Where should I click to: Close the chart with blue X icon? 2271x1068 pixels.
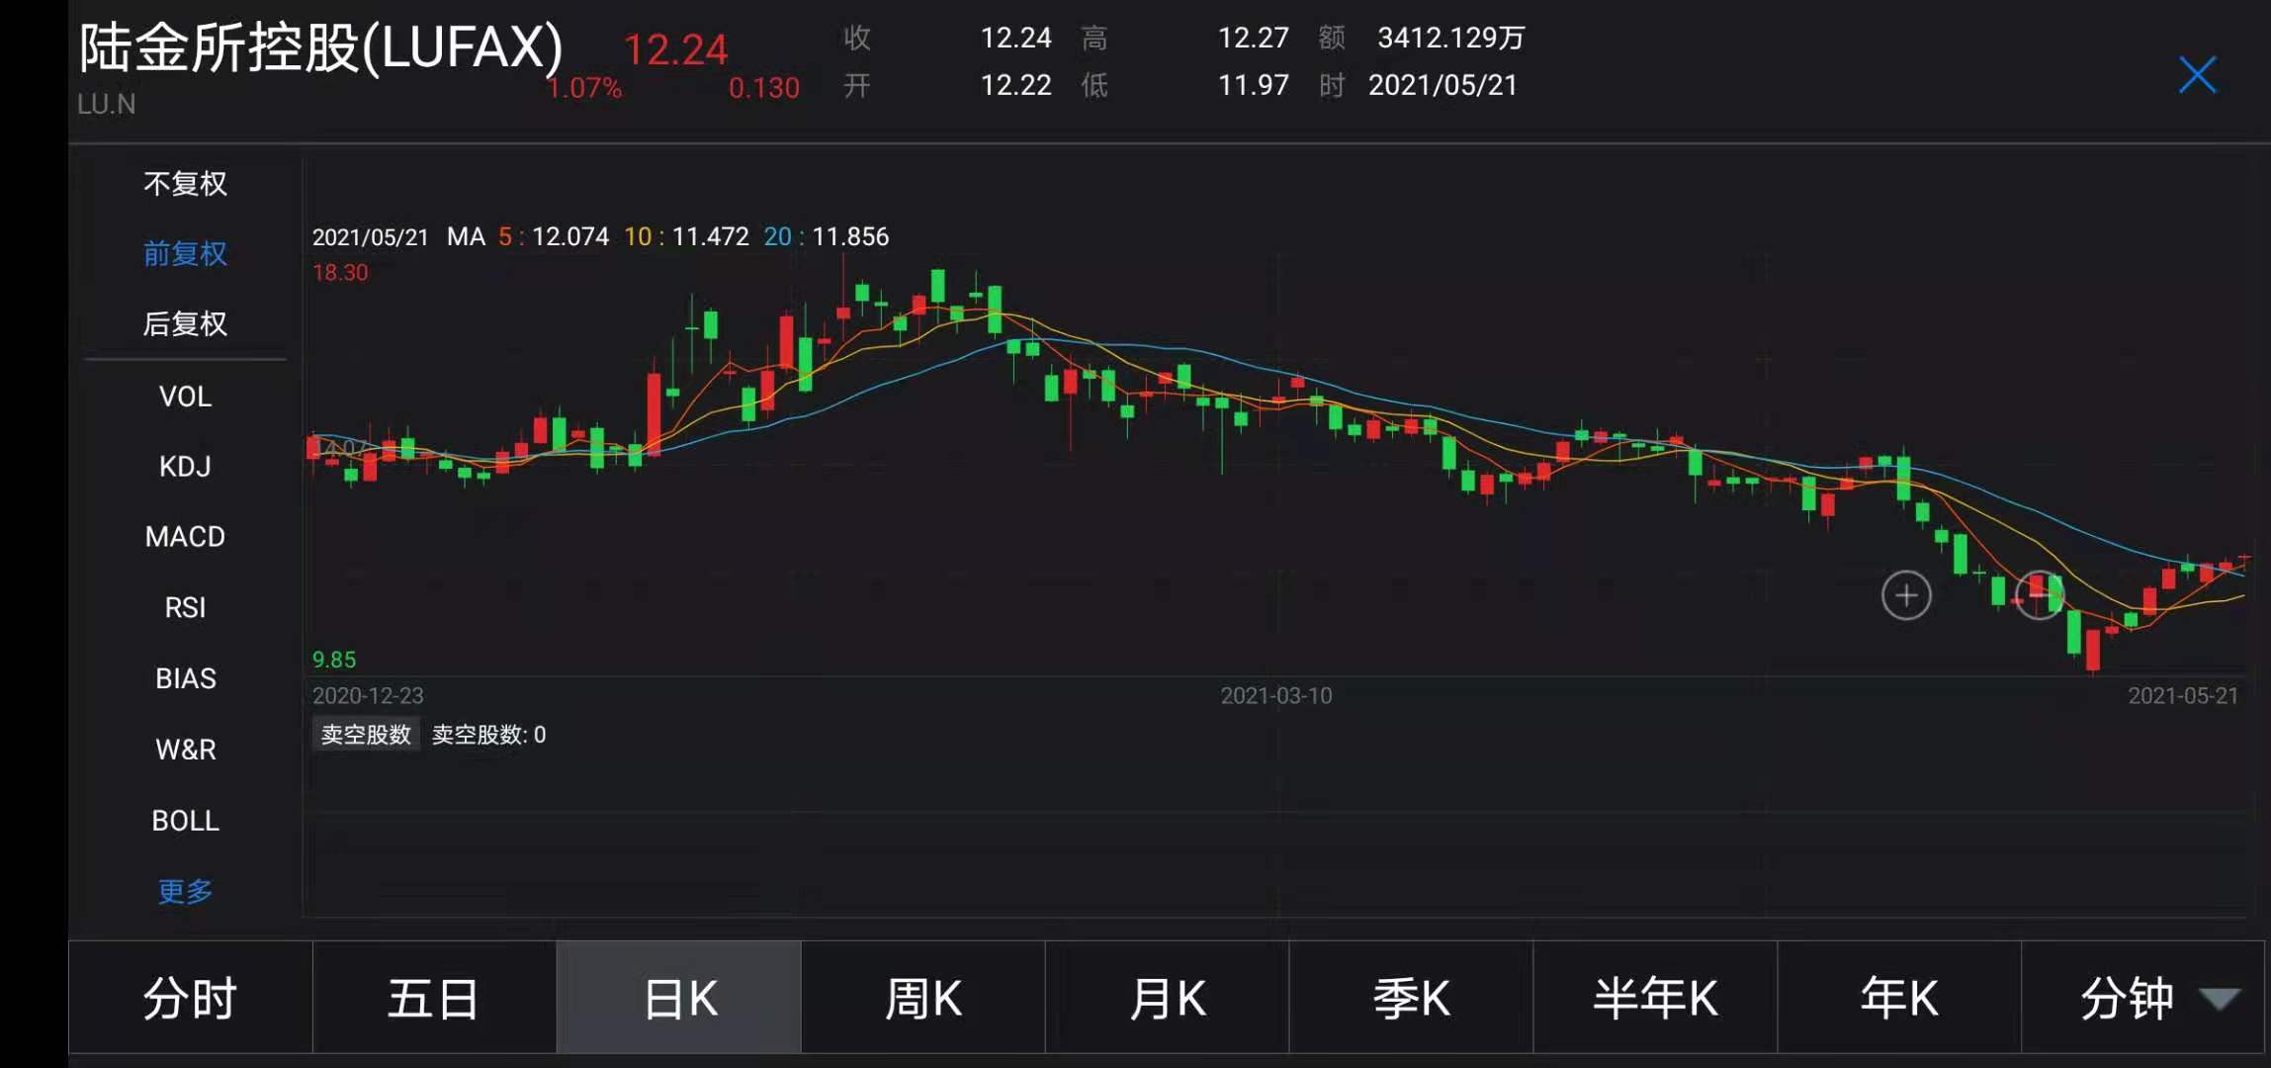pyautogui.click(x=2197, y=75)
